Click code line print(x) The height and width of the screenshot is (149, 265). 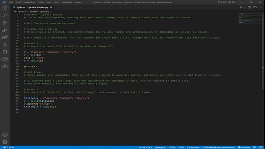click(x=30, y=66)
